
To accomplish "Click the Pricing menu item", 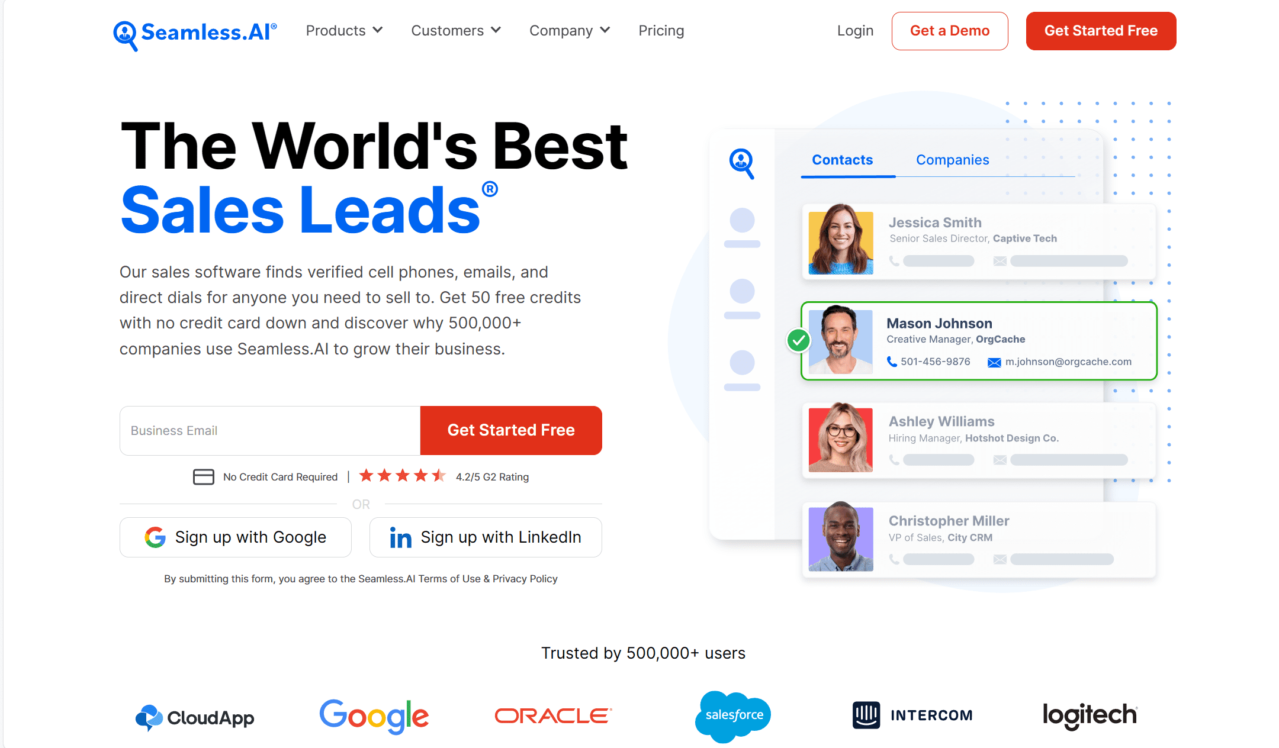I will [x=662, y=30].
